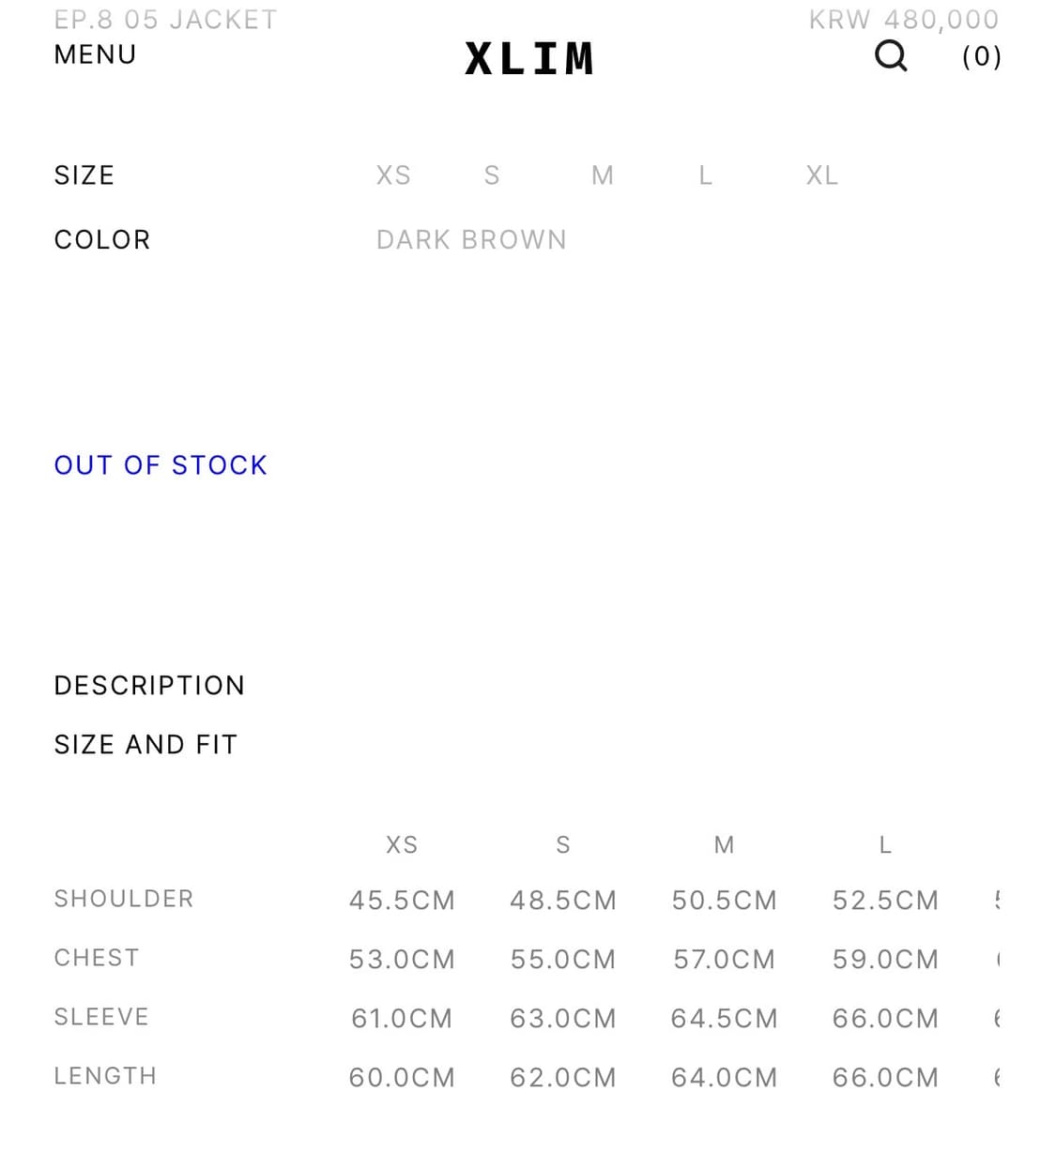Click the SHOULDER row label
Screen dimensions: 1056x1168
pos(123,898)
